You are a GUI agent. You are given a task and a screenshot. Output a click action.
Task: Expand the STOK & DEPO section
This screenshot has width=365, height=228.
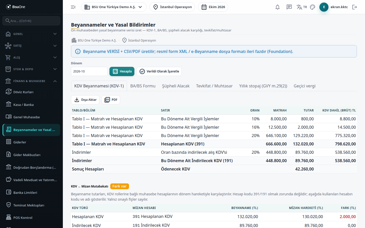pos(31,69)
